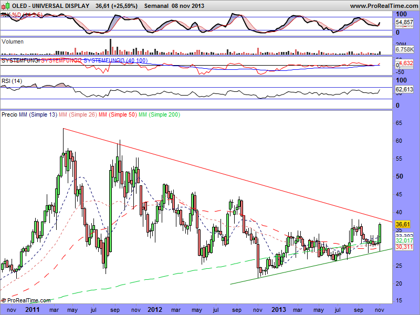Click the 100 level on RSI scale
Screen dimensions: 420x315
pos(401,80)
